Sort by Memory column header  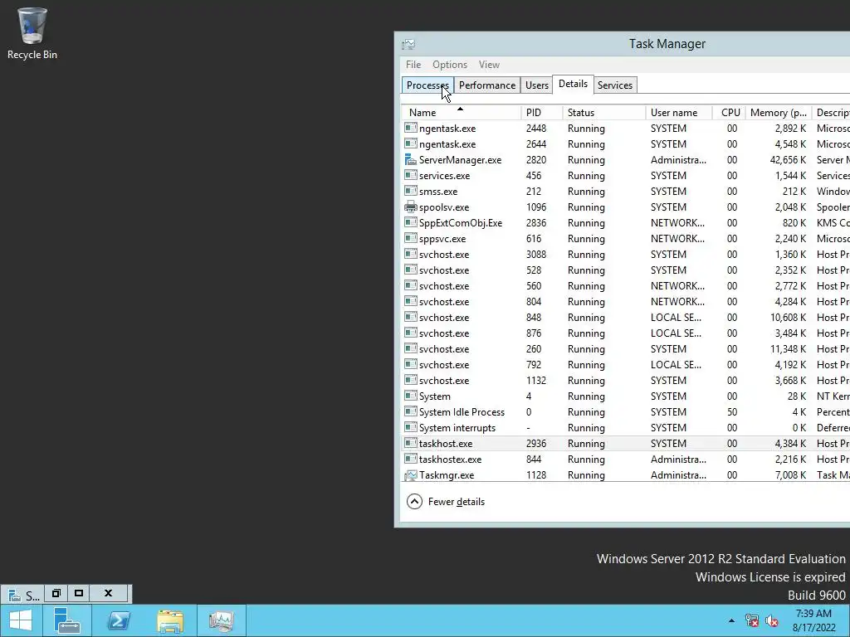(779, 113)
